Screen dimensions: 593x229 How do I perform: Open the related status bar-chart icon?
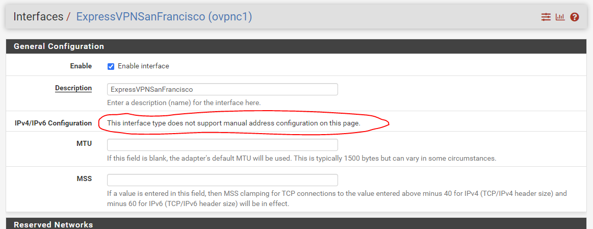(x=560, y=17)
